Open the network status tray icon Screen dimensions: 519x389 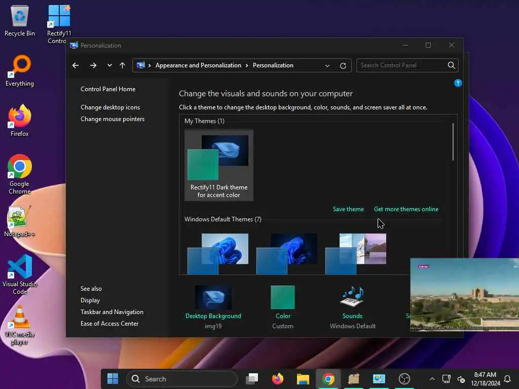[447, 379]
